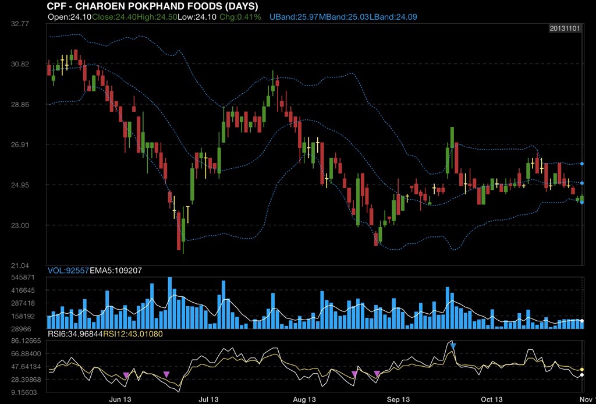
Task: Click the Low:24.10 reading
Action: tap(196, 17)
